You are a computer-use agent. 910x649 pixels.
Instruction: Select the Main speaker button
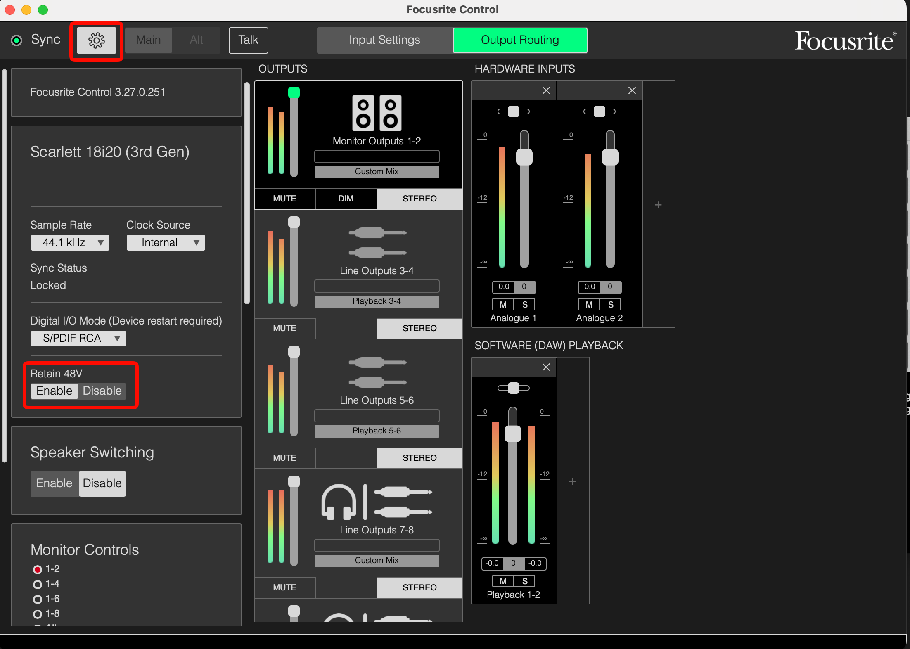coord(149,40)
